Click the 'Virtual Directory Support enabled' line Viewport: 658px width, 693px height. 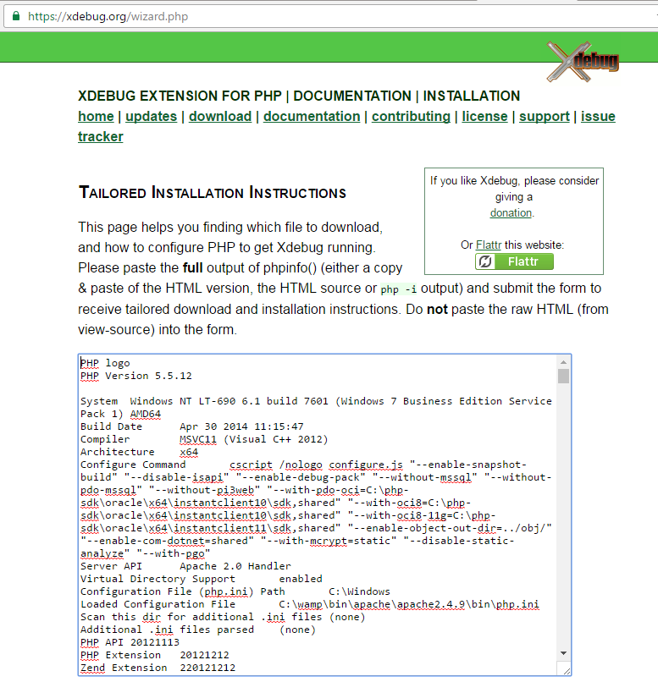[x=202, y=579]
